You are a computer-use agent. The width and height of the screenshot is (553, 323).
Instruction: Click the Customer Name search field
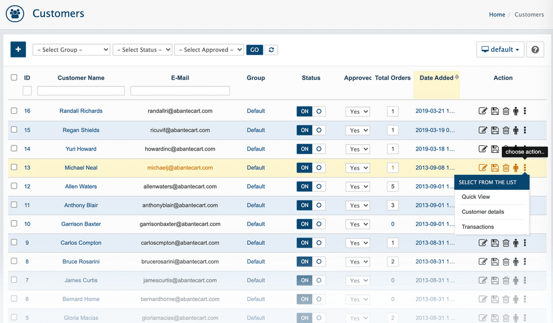tap(81, 91)
